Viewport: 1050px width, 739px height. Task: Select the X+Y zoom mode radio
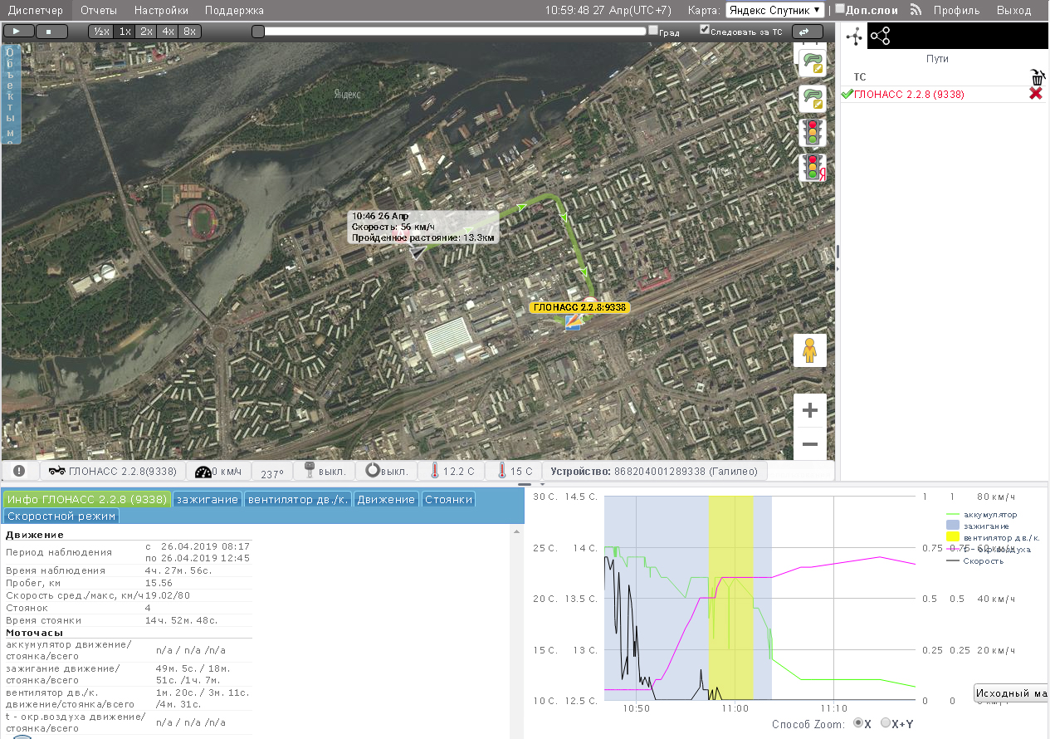click(x=885, y=723)
